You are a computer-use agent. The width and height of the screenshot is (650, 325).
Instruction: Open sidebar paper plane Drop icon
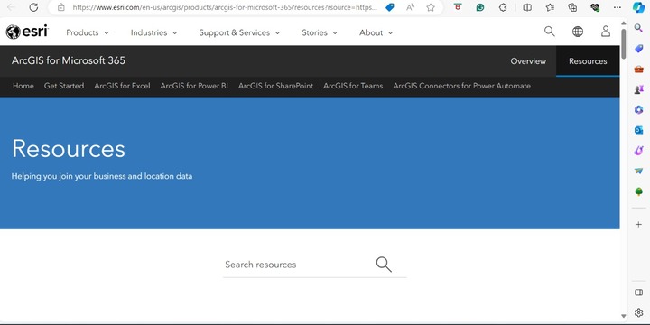(638, 171)
